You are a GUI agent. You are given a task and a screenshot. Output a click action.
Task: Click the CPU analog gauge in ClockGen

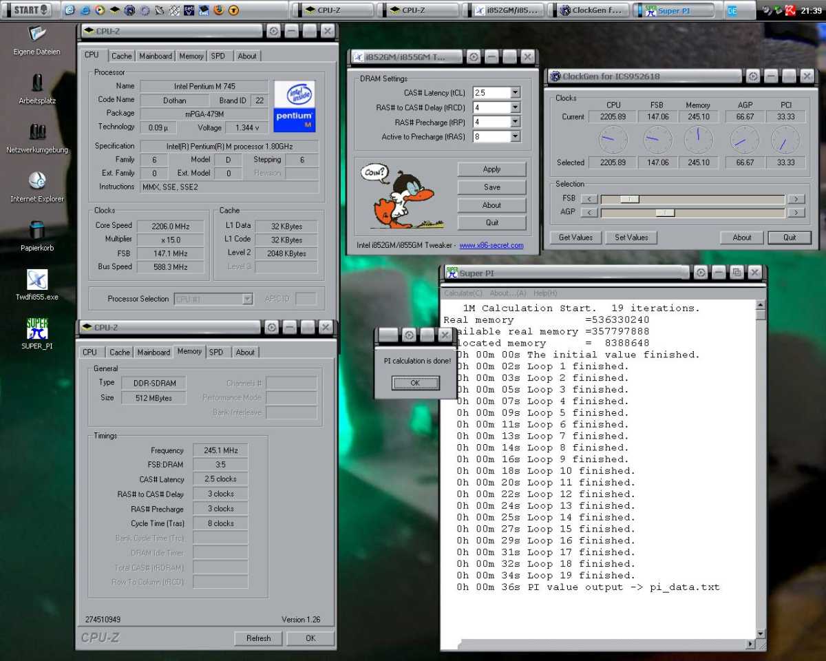click(613, 140)
